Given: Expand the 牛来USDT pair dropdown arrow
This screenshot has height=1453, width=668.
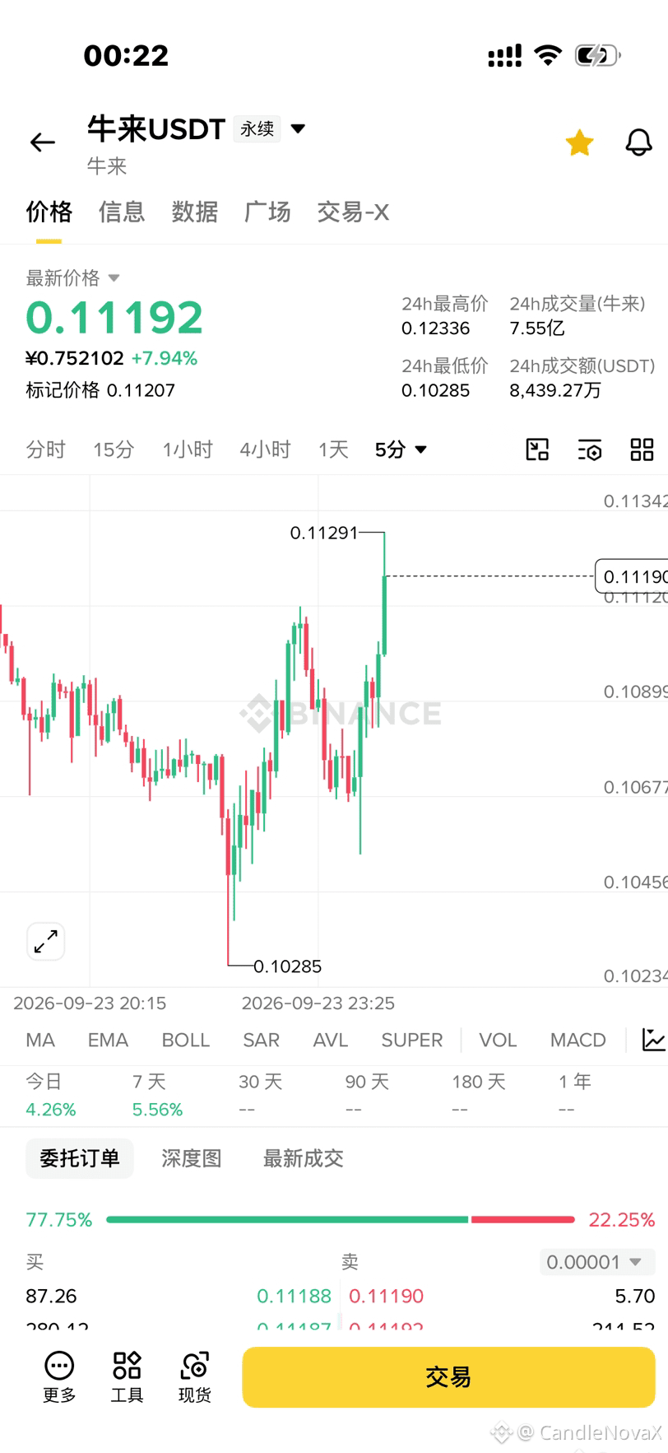Looking at the screenshot, I should [299, 128].
